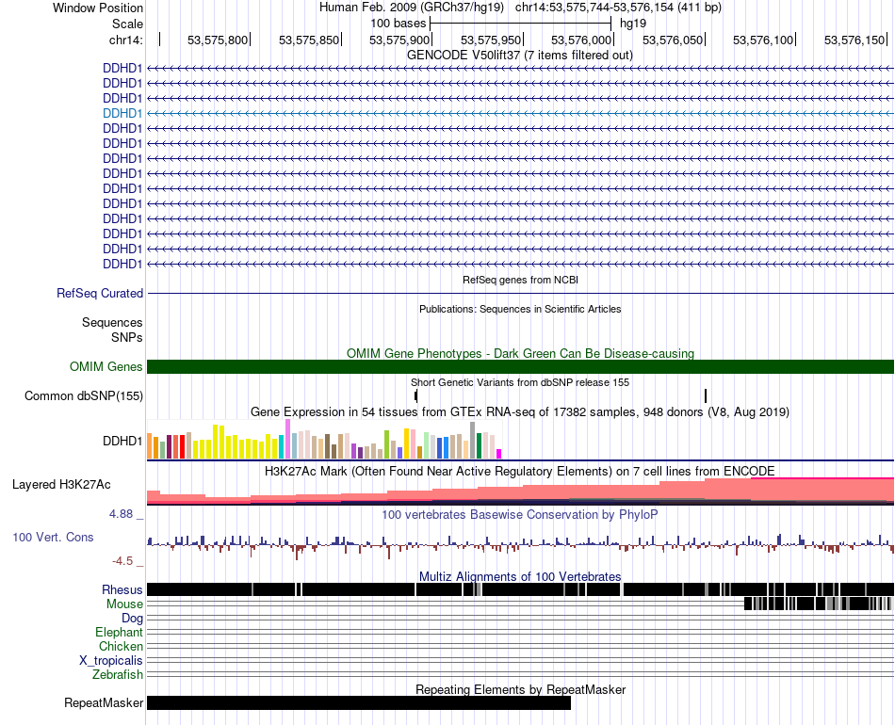Screen dimensions: 895x725
Task: Open the Common dbSNP(155) track label
Action: tap(84, 395)
